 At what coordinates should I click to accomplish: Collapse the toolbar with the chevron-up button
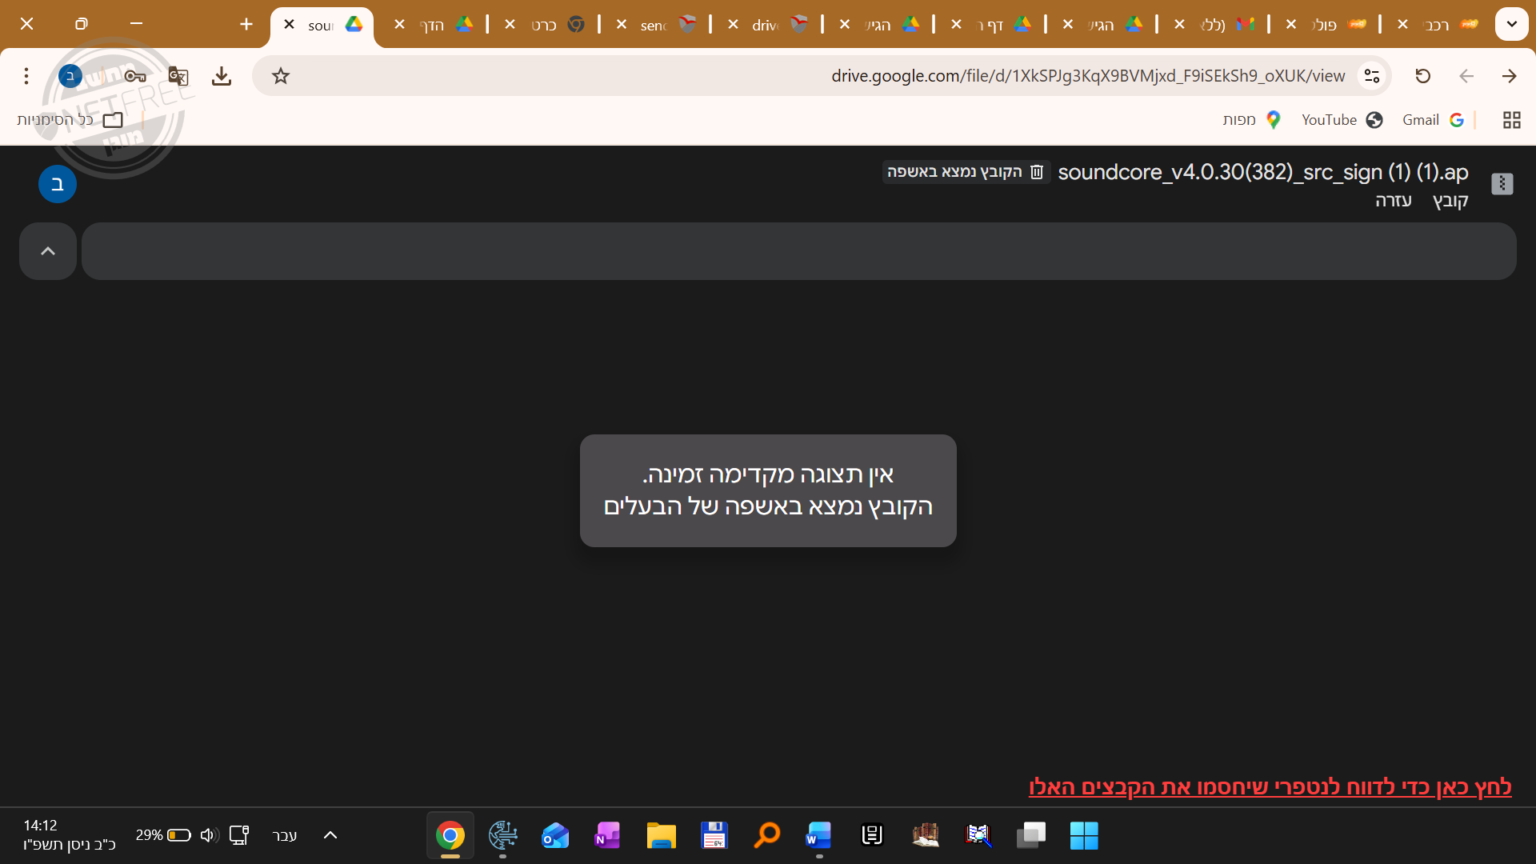click(x=48, y=251)
